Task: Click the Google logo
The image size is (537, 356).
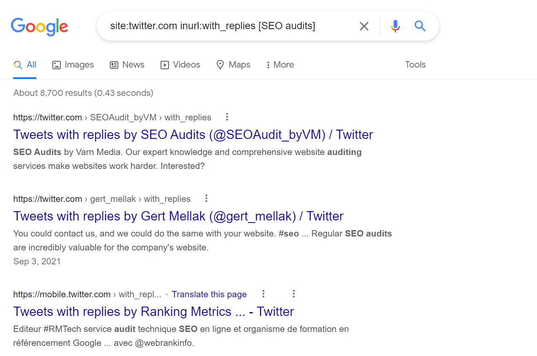Action: click(x=39, y=27)
